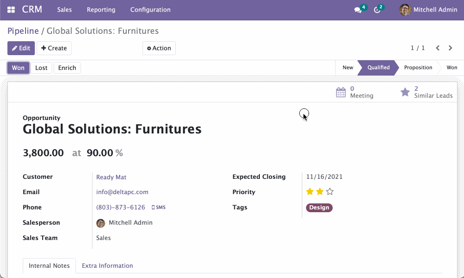The image size is (464, 278).
Task: Move opportunity to Proposition stage
Action: click(418, 68)
